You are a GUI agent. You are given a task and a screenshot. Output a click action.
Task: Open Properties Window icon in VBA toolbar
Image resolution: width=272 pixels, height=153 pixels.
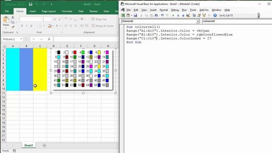tap(199, 15)
